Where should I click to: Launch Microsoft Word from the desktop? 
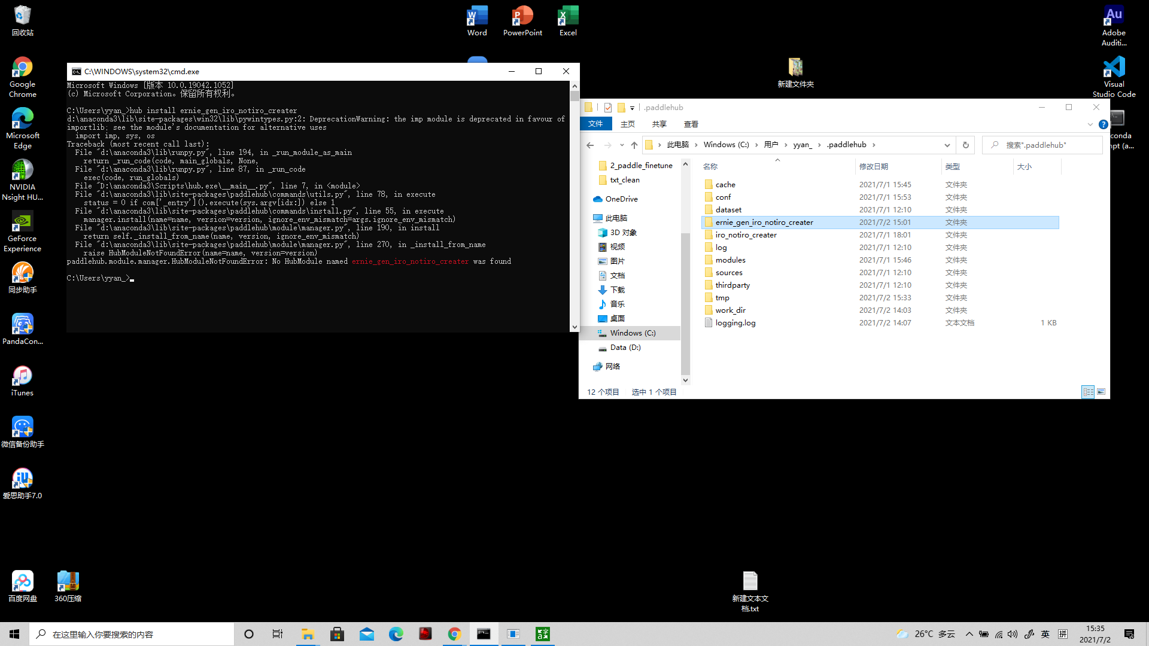coord(477,15)
